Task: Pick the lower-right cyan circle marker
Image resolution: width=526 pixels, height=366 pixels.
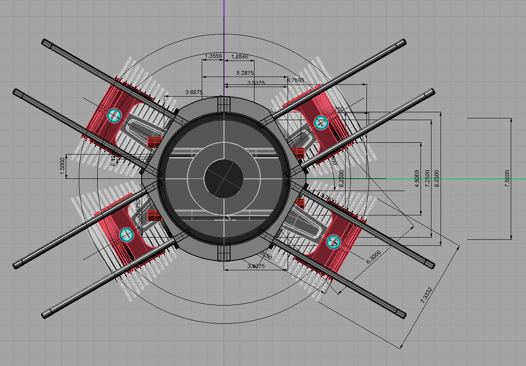Action: click(x=333, y=241)
